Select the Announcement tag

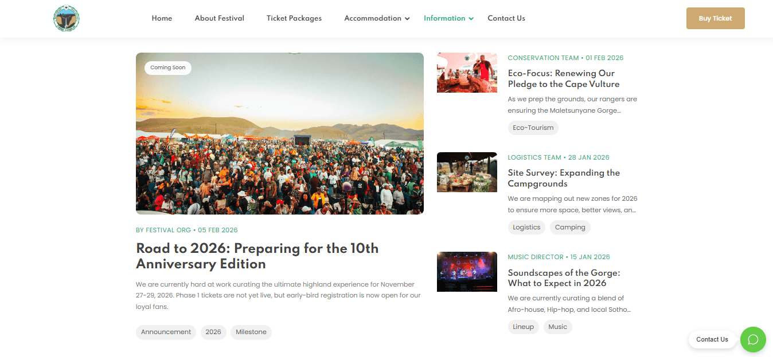click(x=166, y=332)
